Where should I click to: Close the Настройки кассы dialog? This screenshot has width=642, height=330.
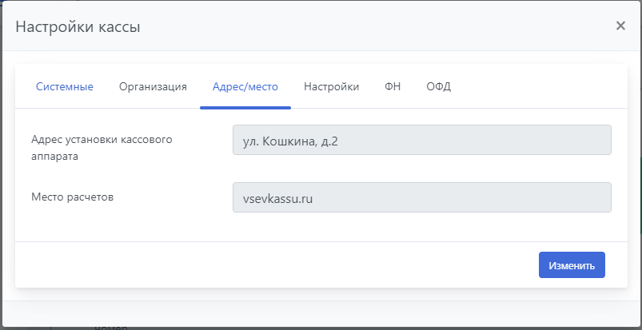[x=620, y=26]
